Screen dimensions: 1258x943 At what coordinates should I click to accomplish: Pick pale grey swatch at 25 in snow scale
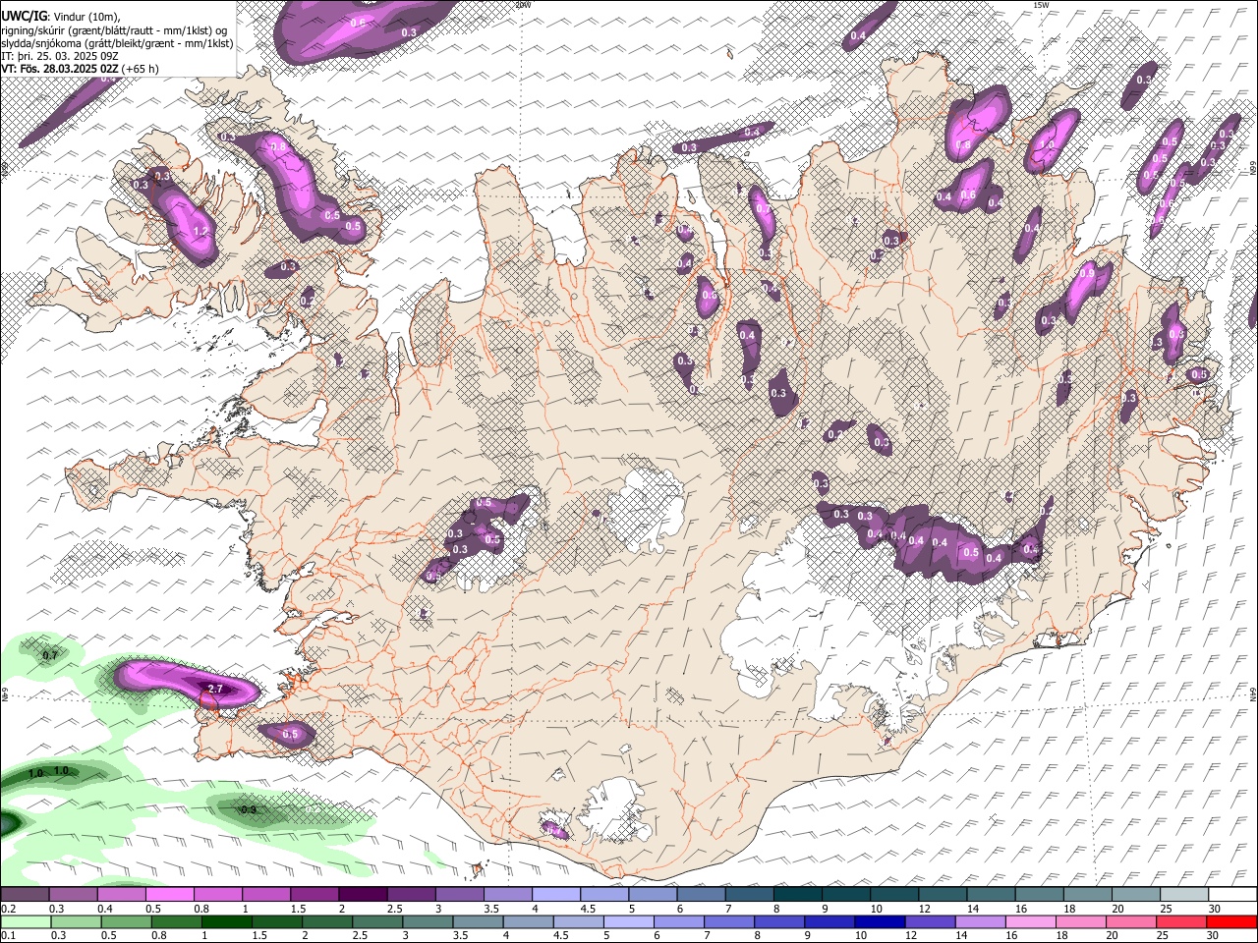pyautogui.click(x=1184, y=894)
